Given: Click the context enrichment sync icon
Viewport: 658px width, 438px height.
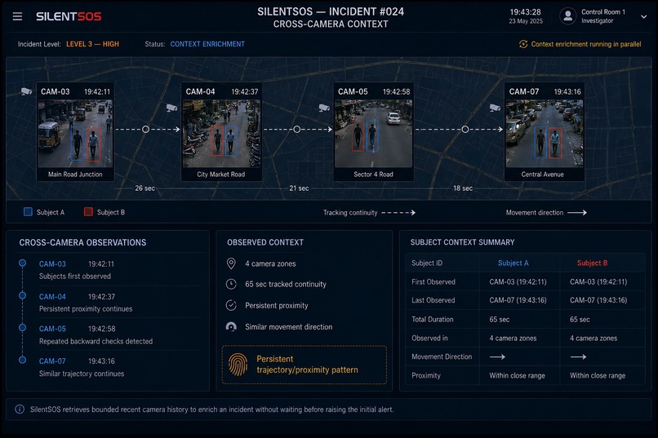Looking at the screenshot, I should click(522, 44).
